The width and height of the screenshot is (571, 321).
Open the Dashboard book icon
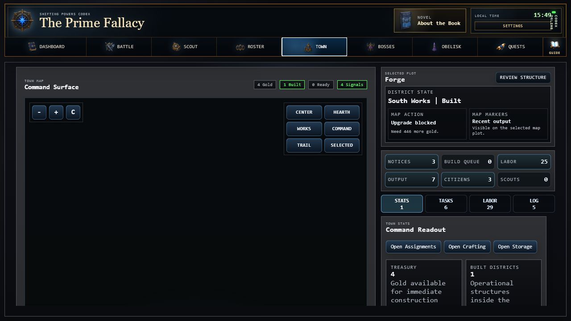(x=32, y=46)
